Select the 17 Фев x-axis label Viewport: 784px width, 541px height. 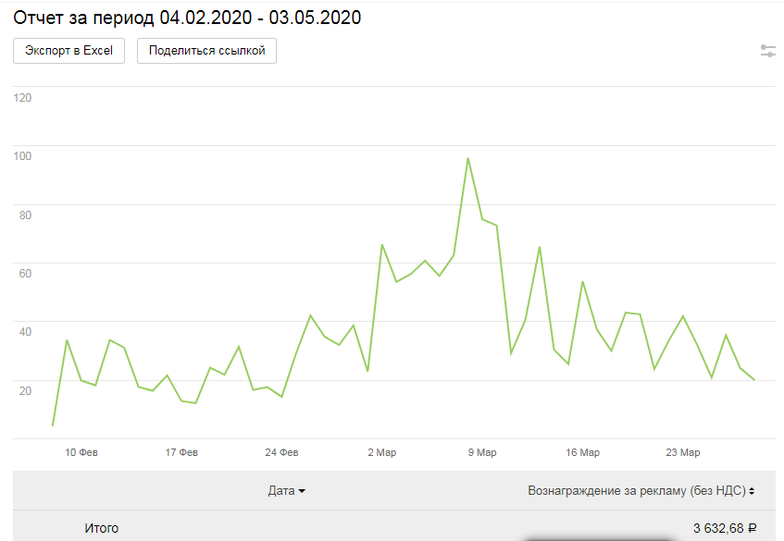(x=181, y=453)
